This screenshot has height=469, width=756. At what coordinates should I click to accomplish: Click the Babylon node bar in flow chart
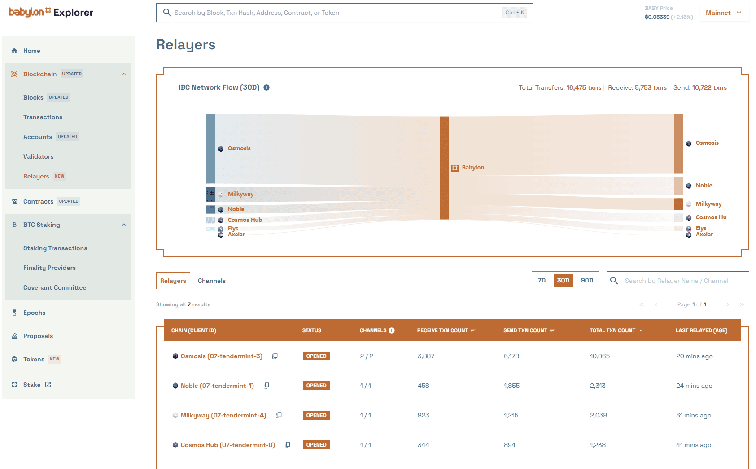pos(444,168)
